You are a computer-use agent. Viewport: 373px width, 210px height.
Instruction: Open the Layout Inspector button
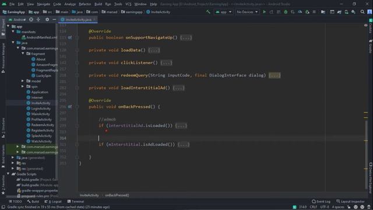[350, 201]
